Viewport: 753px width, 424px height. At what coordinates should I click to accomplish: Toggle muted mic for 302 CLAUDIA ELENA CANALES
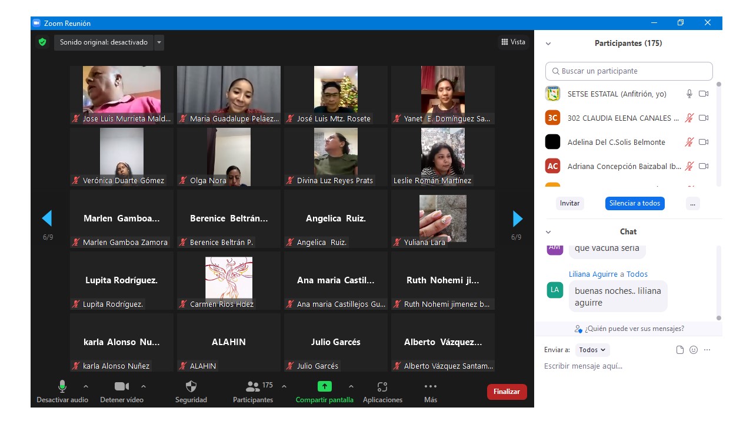pyautogui.click(x=689, y=118)
